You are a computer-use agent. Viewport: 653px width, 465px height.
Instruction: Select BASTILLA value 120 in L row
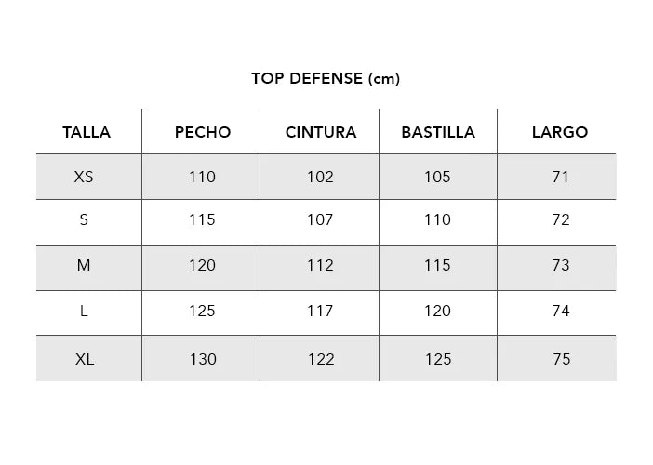pyautogui.click(x=437, y=312)
